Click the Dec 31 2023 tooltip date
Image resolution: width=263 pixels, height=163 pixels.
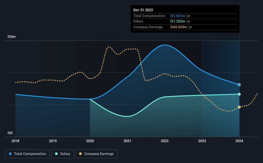143,10
